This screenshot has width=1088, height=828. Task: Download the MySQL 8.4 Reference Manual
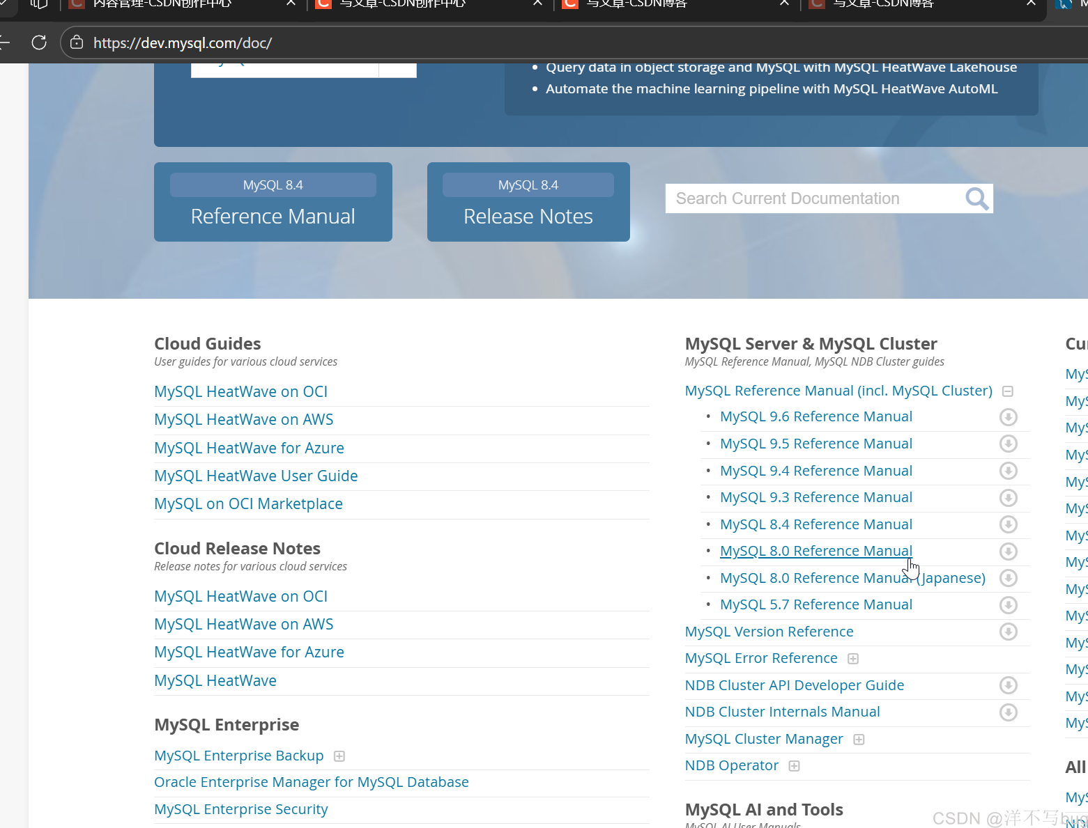point(1008,524)
